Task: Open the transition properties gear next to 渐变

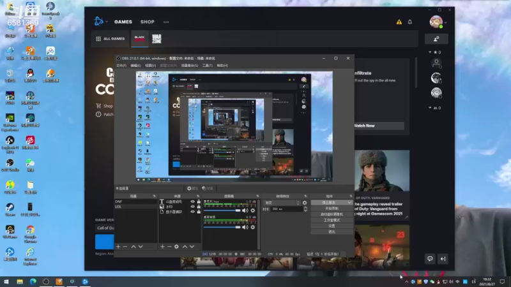Action: pyautogui.click(x=305, y=203)
